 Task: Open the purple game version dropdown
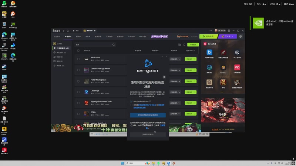pos(227,36)
